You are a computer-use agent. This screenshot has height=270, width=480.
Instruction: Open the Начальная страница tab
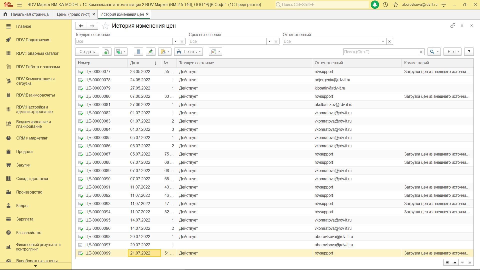click(29, 14)
